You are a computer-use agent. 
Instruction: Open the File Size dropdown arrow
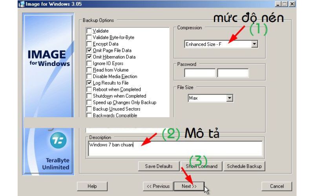click(x=230, y=98)
